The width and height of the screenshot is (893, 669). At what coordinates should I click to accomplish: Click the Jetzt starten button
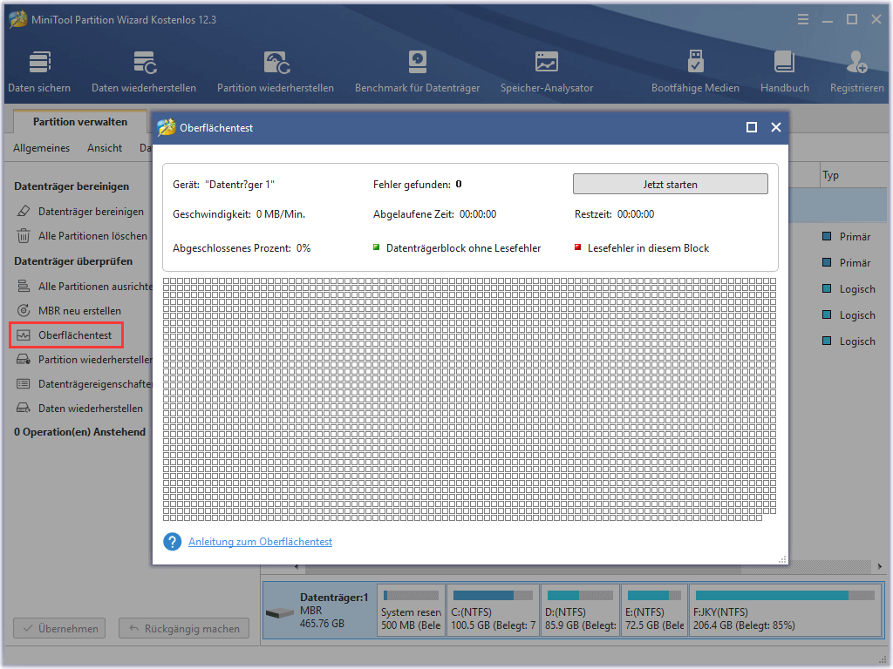coord(671,185)
